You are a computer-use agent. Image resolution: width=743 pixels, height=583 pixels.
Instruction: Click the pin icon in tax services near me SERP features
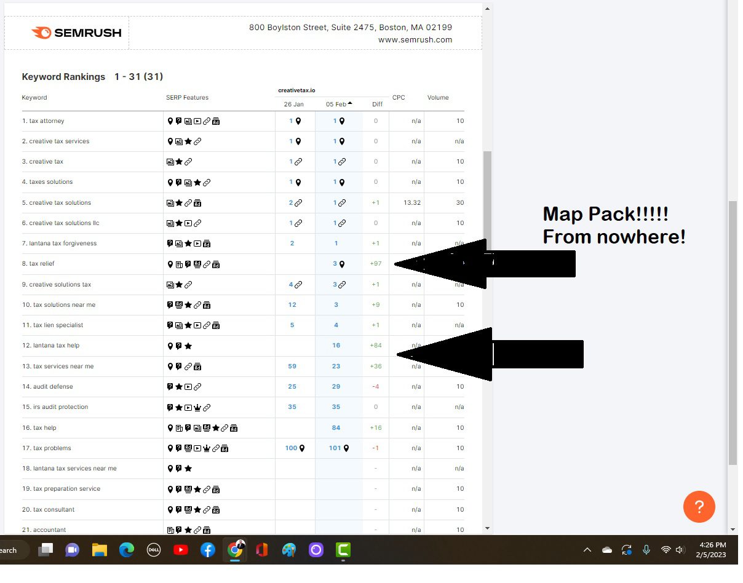coord(170,367)
